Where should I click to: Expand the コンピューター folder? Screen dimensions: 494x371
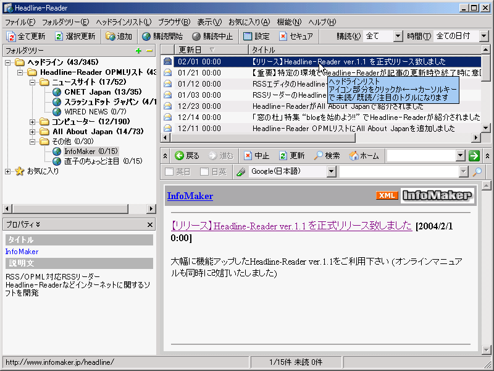(33, 122)
